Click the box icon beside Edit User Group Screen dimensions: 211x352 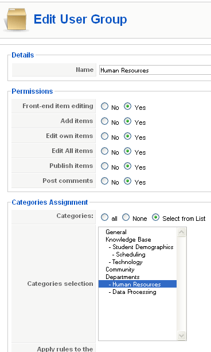tap(16, 20)
